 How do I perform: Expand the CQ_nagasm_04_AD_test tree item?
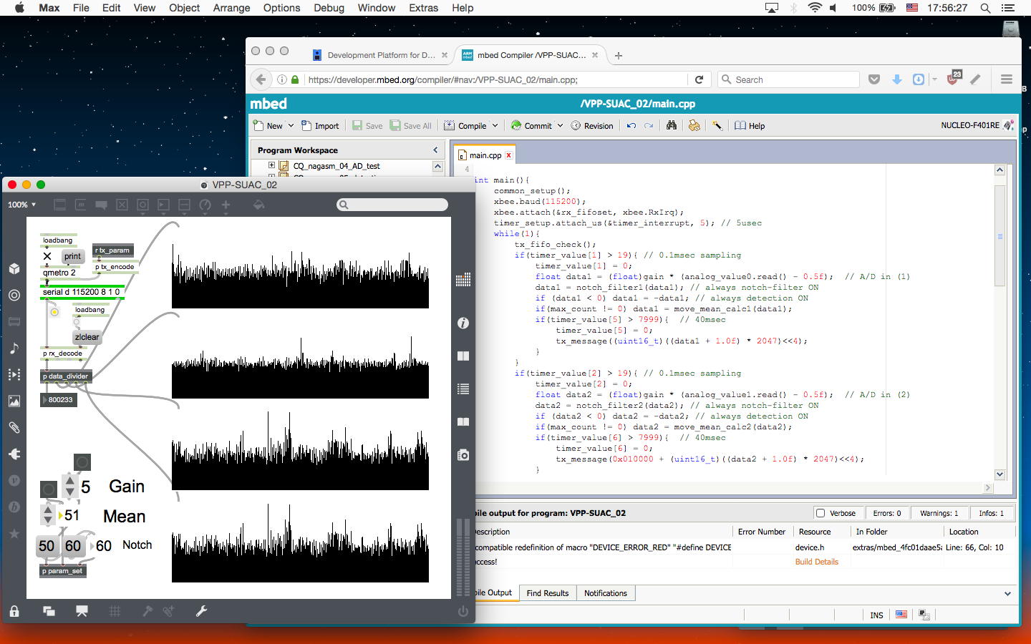coord(271,165)
